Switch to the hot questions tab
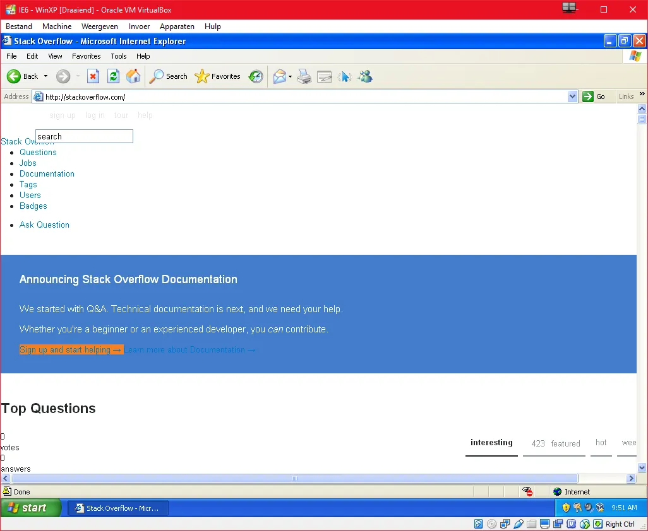Image resolution: width=648 pixels, height=531 pixels. pyautogui.click(x=601, y=443)
